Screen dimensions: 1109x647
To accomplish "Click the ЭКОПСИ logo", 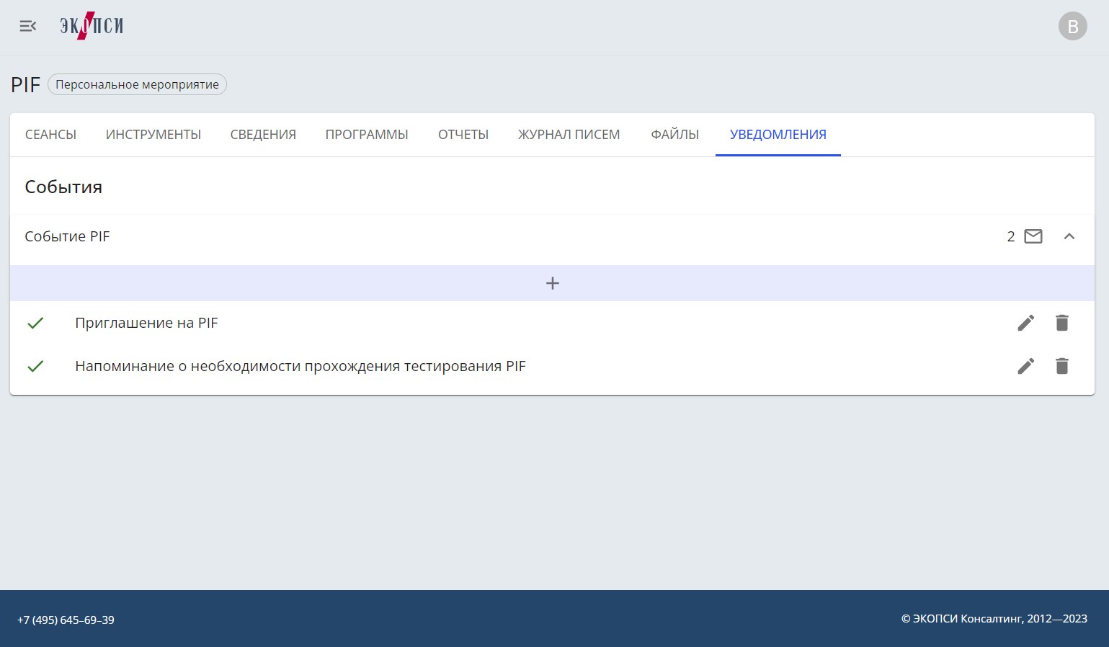I will point(92,26).
